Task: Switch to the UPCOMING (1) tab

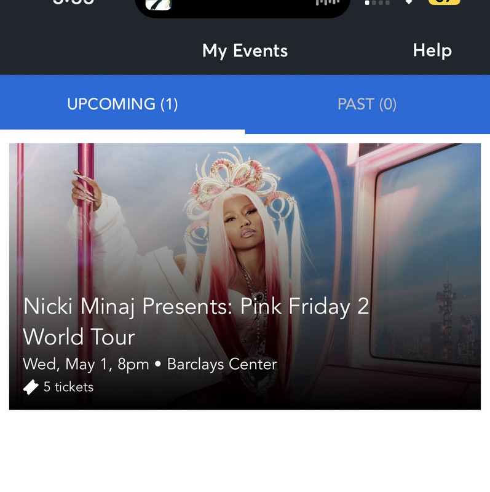Action: [x=122, y=104]
